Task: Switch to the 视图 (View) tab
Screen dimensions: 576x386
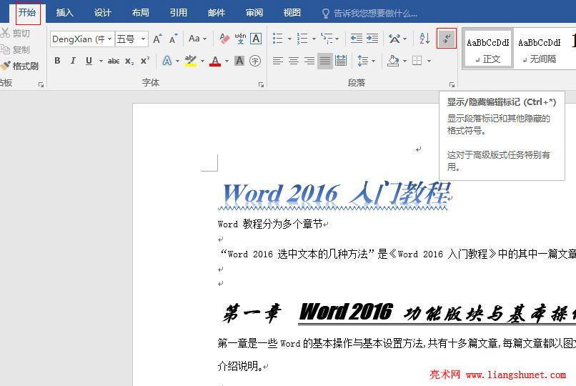Action: [292, 13]
